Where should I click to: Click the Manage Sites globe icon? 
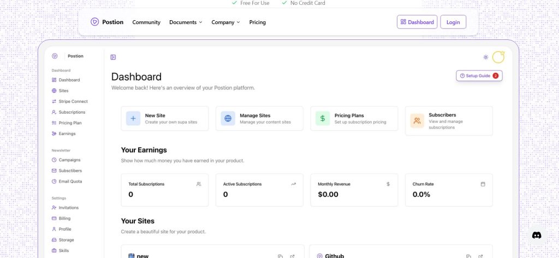pos(228,119)
